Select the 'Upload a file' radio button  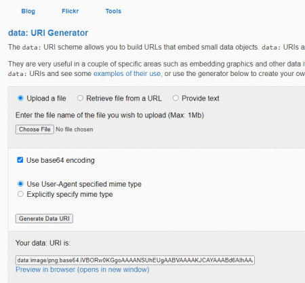(20, 98)
